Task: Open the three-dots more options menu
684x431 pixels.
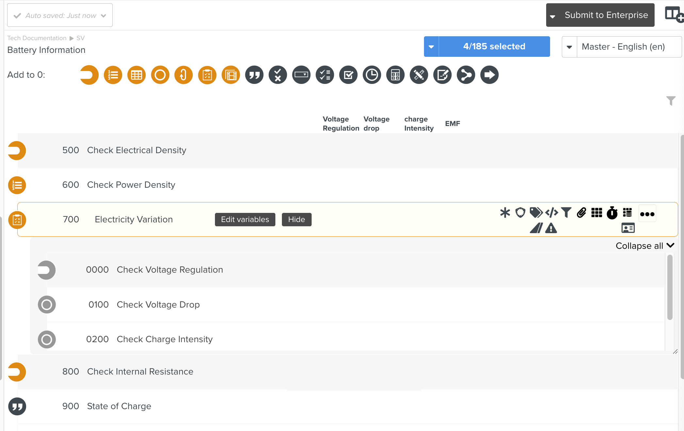Action: (x=647, y=214)
